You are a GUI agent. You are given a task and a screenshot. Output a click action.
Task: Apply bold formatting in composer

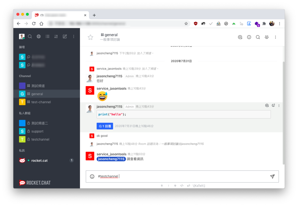click(162, 186)
